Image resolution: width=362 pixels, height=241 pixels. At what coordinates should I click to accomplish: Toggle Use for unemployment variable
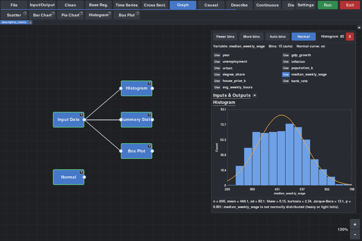point(217,61)
